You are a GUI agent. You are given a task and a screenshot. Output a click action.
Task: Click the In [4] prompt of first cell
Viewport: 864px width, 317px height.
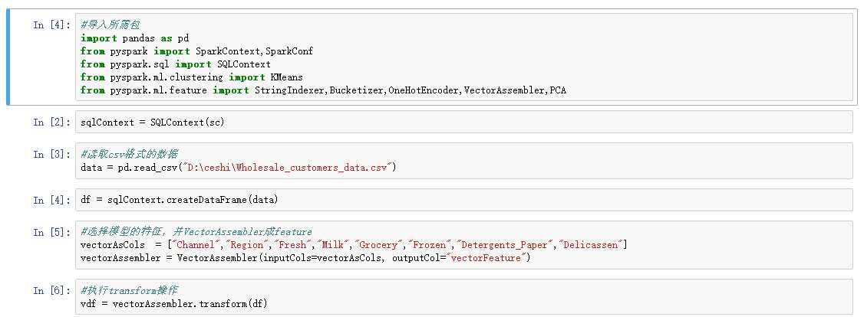click(x=52, y=25)
